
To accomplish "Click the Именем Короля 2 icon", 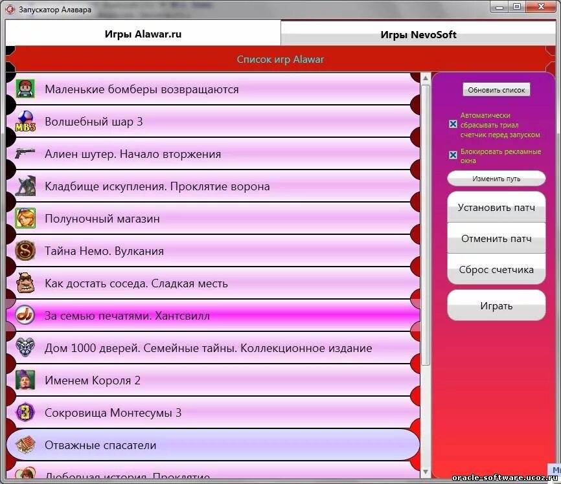I will pos(25,380).
